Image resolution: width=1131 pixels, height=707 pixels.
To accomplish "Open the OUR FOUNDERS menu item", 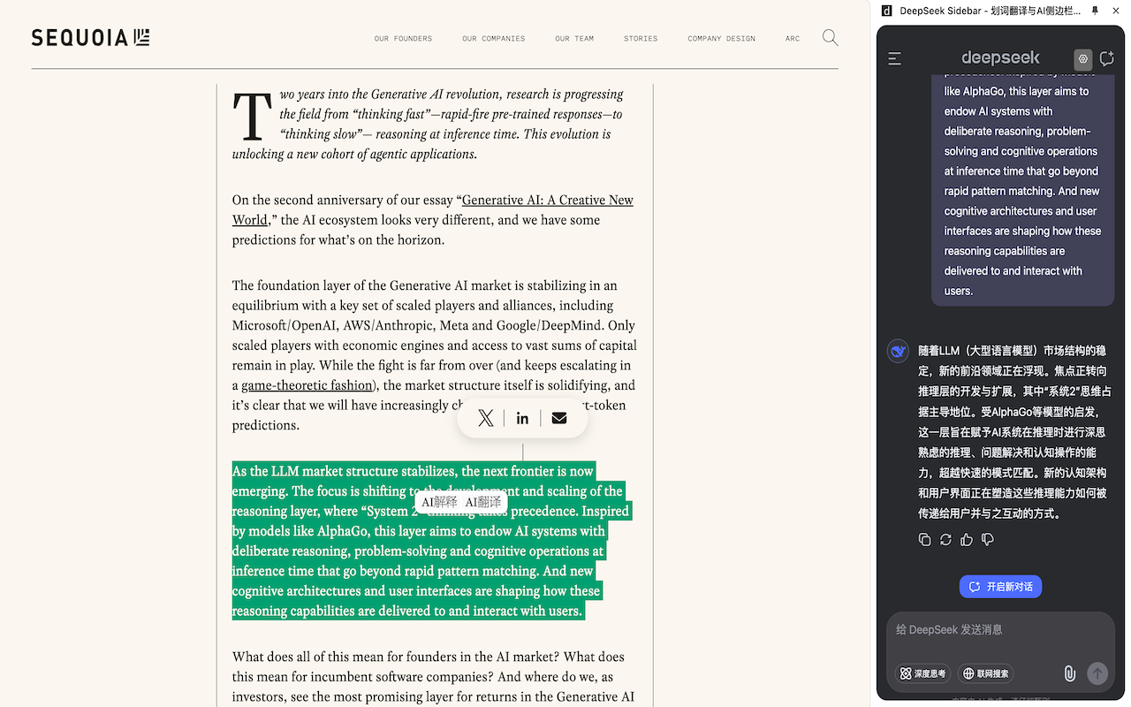I will [x=403, y=39].
